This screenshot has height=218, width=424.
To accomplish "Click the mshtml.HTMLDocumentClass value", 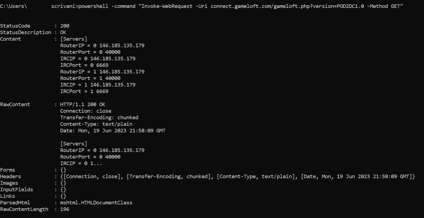I will click(x=96, y=203).
